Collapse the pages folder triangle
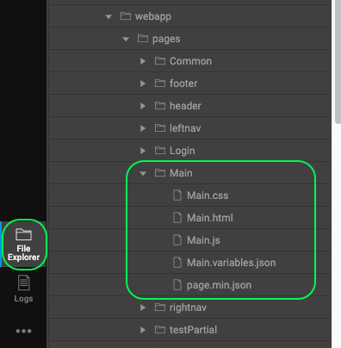This screenshot has width=341, height=348. click(x=126, y=39)
